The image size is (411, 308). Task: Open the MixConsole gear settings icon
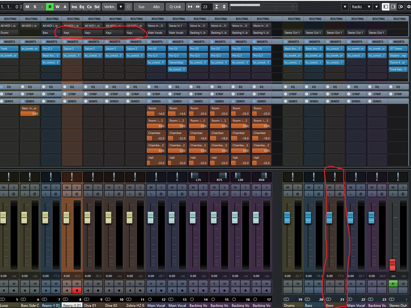click(x=409, y=7)
